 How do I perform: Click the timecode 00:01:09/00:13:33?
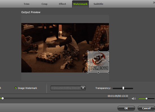coord(118,96)
